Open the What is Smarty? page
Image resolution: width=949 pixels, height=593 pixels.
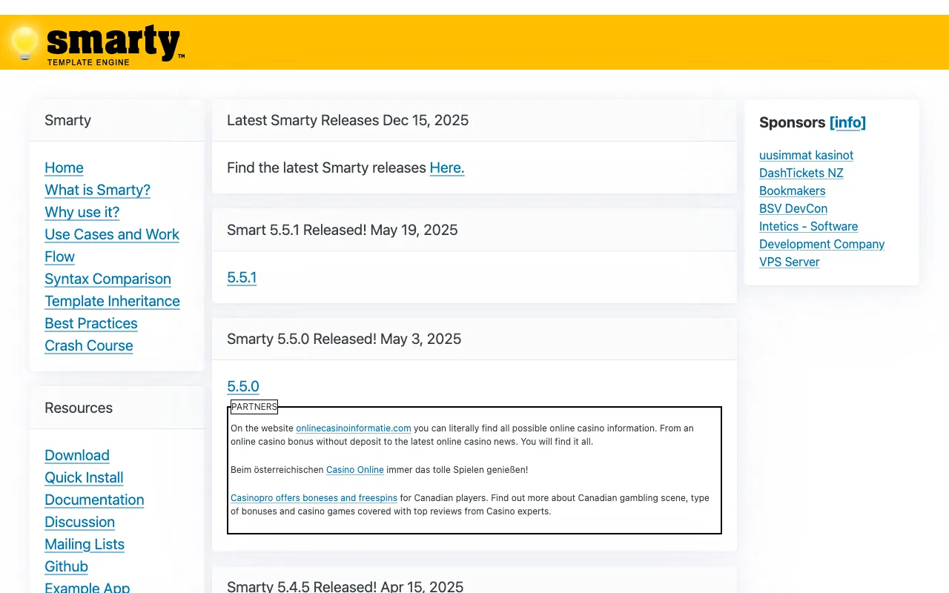click(97, 190)
